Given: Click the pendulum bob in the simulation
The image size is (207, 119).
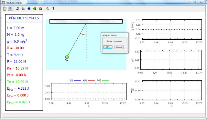Looking at the screenshot, I should tap(67, 57).
